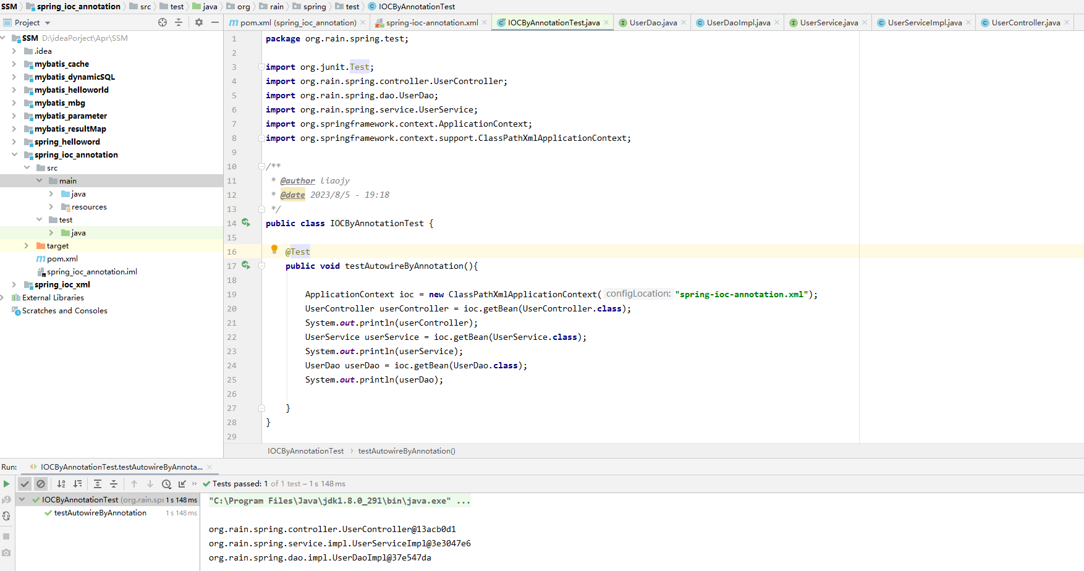
Task: Switch to the UserDao.java tab
Action: pos(653,22)
